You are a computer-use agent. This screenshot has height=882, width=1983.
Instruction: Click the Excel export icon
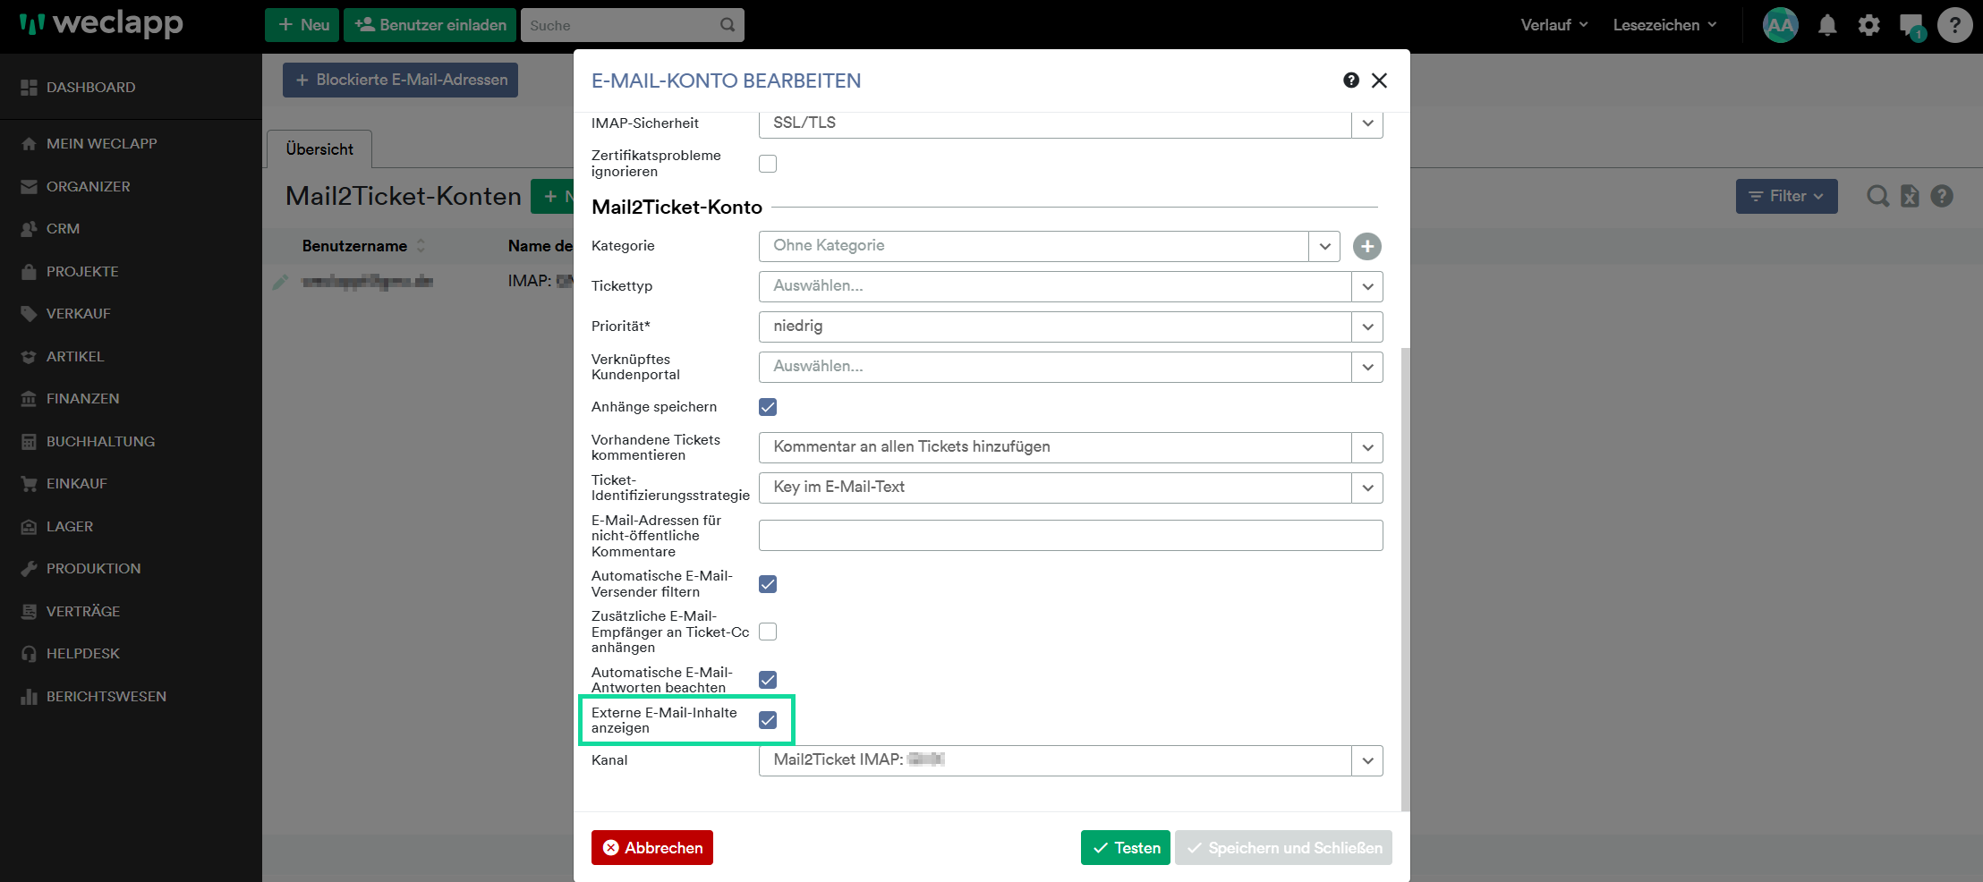click(1910, 196)
